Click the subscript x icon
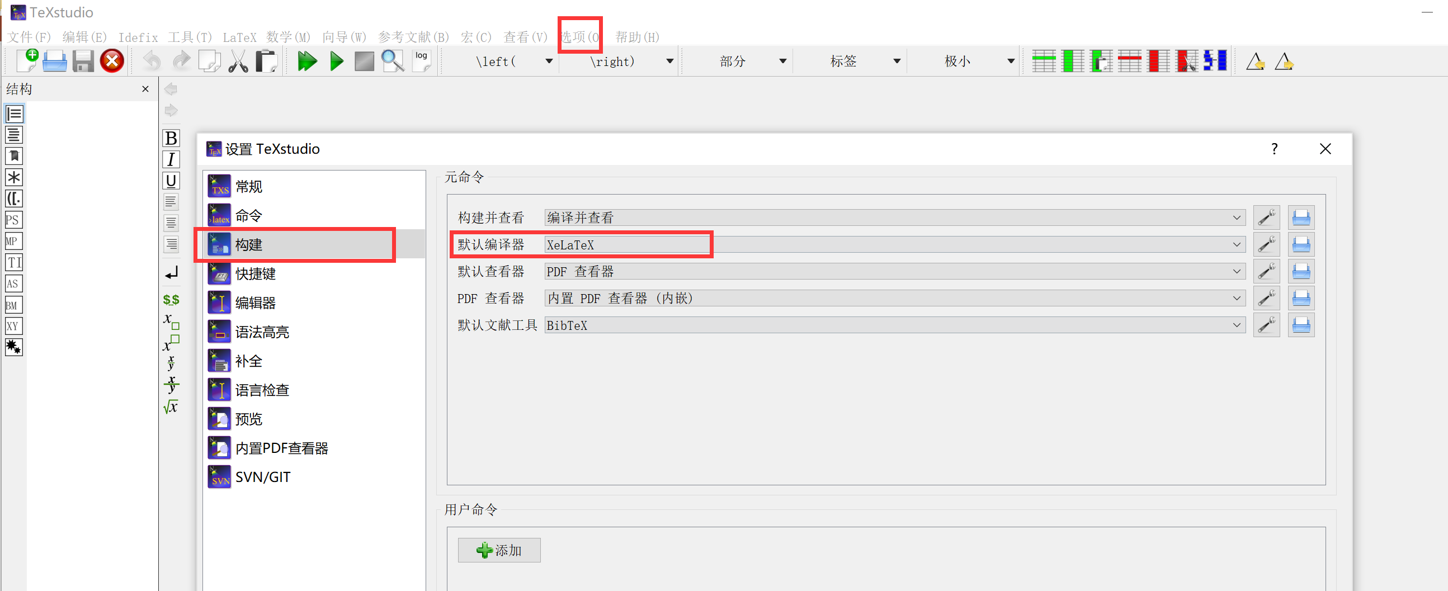 (171, 321)
